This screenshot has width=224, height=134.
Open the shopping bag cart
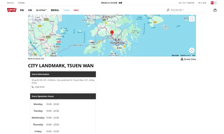[215, 10]
